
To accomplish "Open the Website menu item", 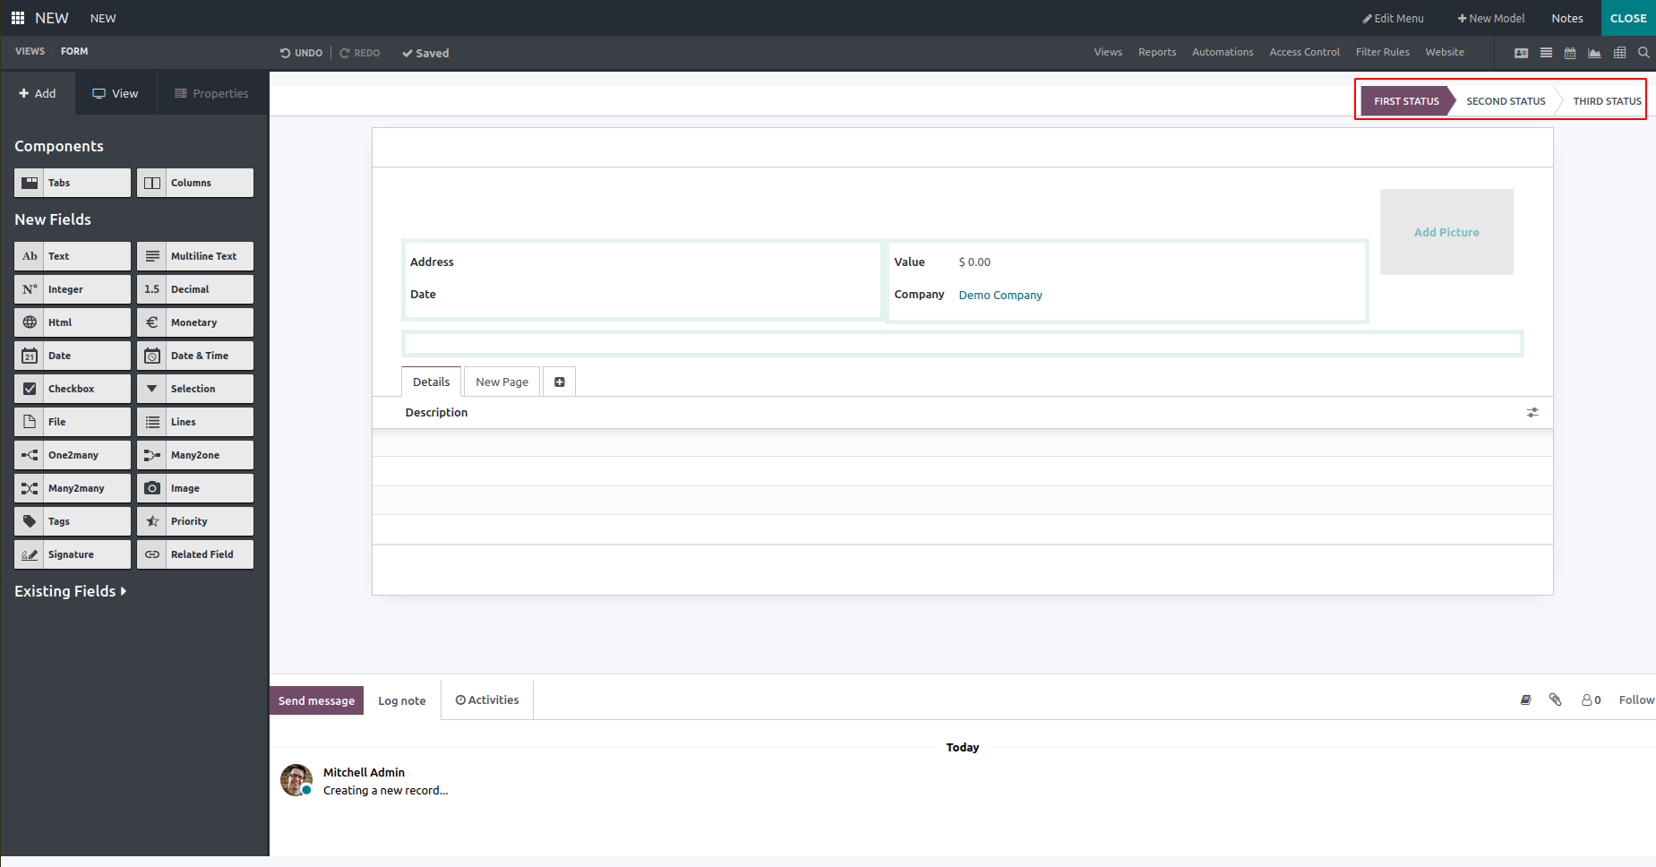I will [x=1445, y=52].
